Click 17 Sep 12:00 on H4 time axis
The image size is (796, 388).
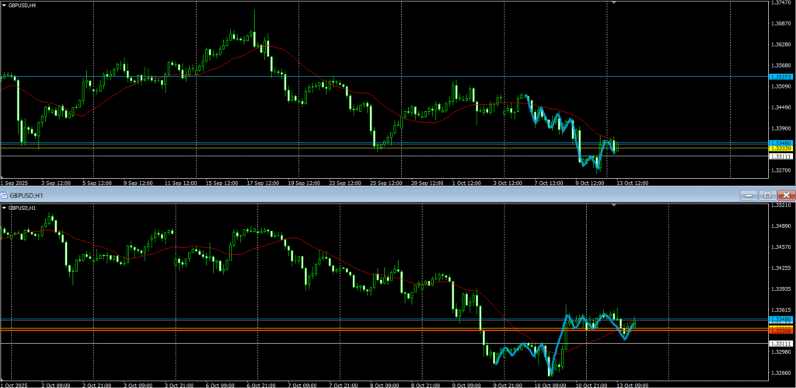click(262, 183)
